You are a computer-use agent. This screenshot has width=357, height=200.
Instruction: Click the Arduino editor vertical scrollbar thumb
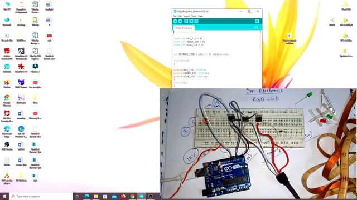coord(260,42)
